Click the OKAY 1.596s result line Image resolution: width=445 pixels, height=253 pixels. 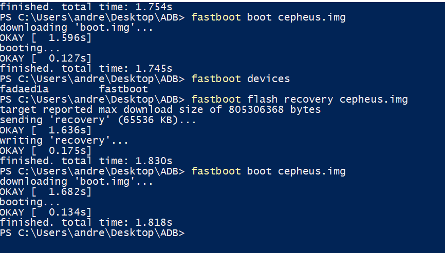46,38
